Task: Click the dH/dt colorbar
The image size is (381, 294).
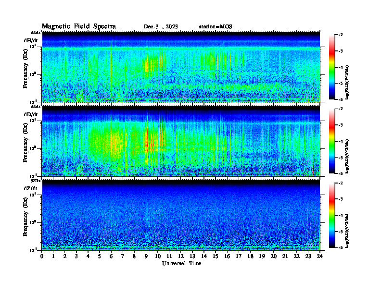Action: pyautogui.click(x=332, y=67)
